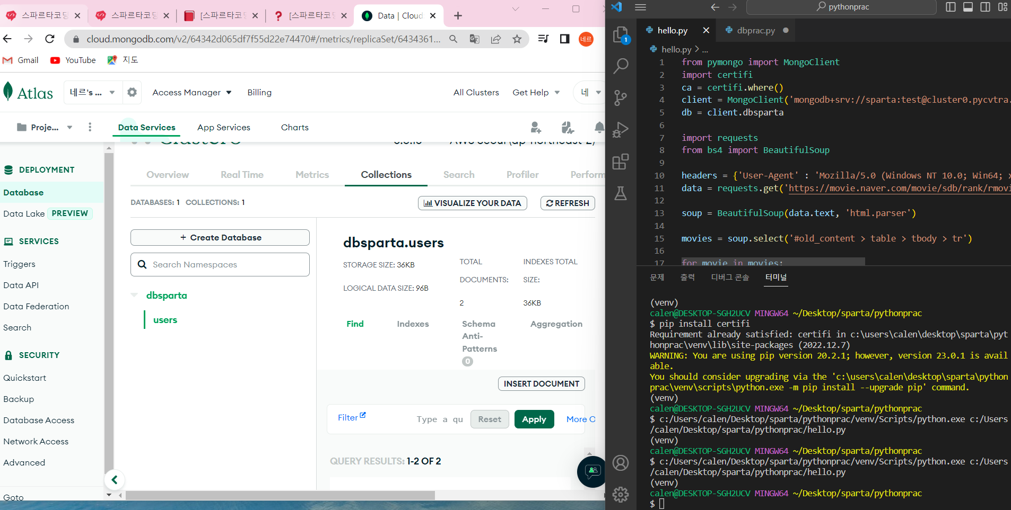Open the Chrome media controls icon

tap(543, 39)
